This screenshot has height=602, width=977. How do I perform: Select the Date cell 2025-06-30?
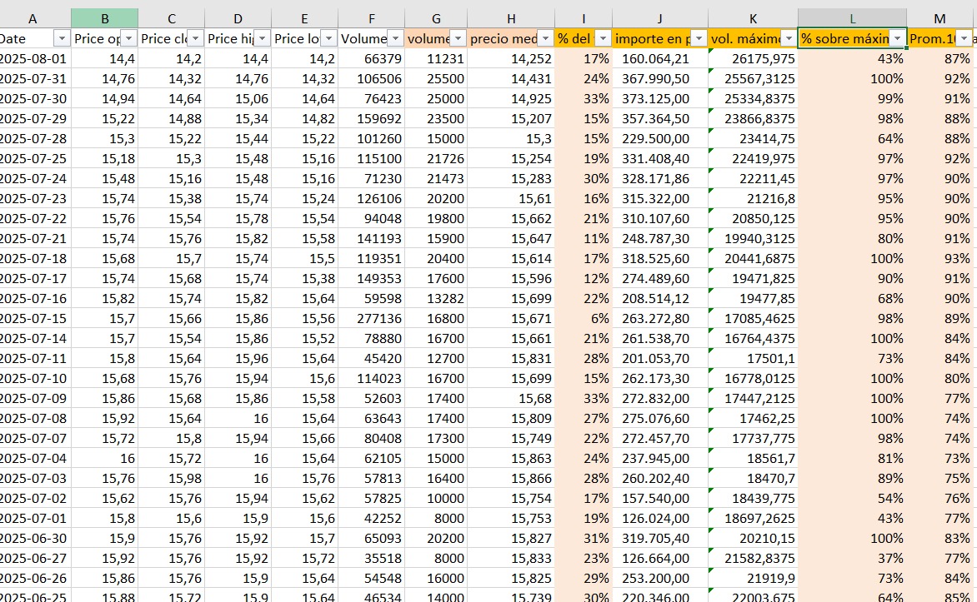pos(35,538)
